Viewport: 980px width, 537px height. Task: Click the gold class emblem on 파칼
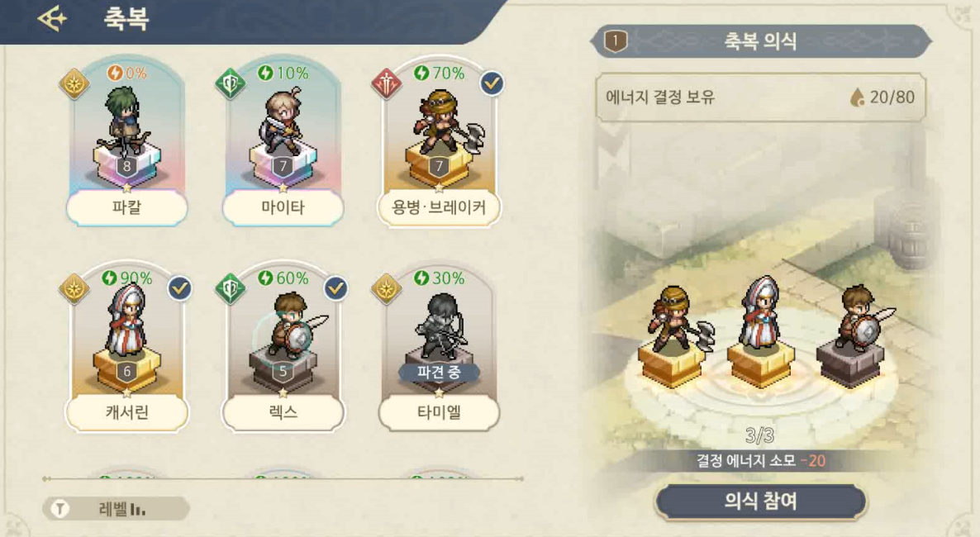(x=74, y=83)
